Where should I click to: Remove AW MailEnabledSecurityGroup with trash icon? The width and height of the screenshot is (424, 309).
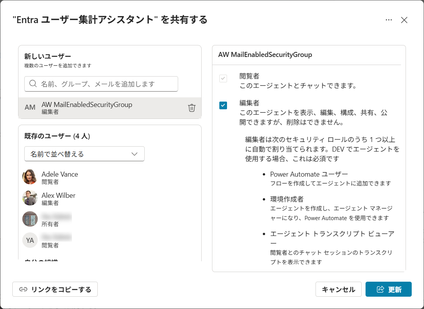coord(192,108)
